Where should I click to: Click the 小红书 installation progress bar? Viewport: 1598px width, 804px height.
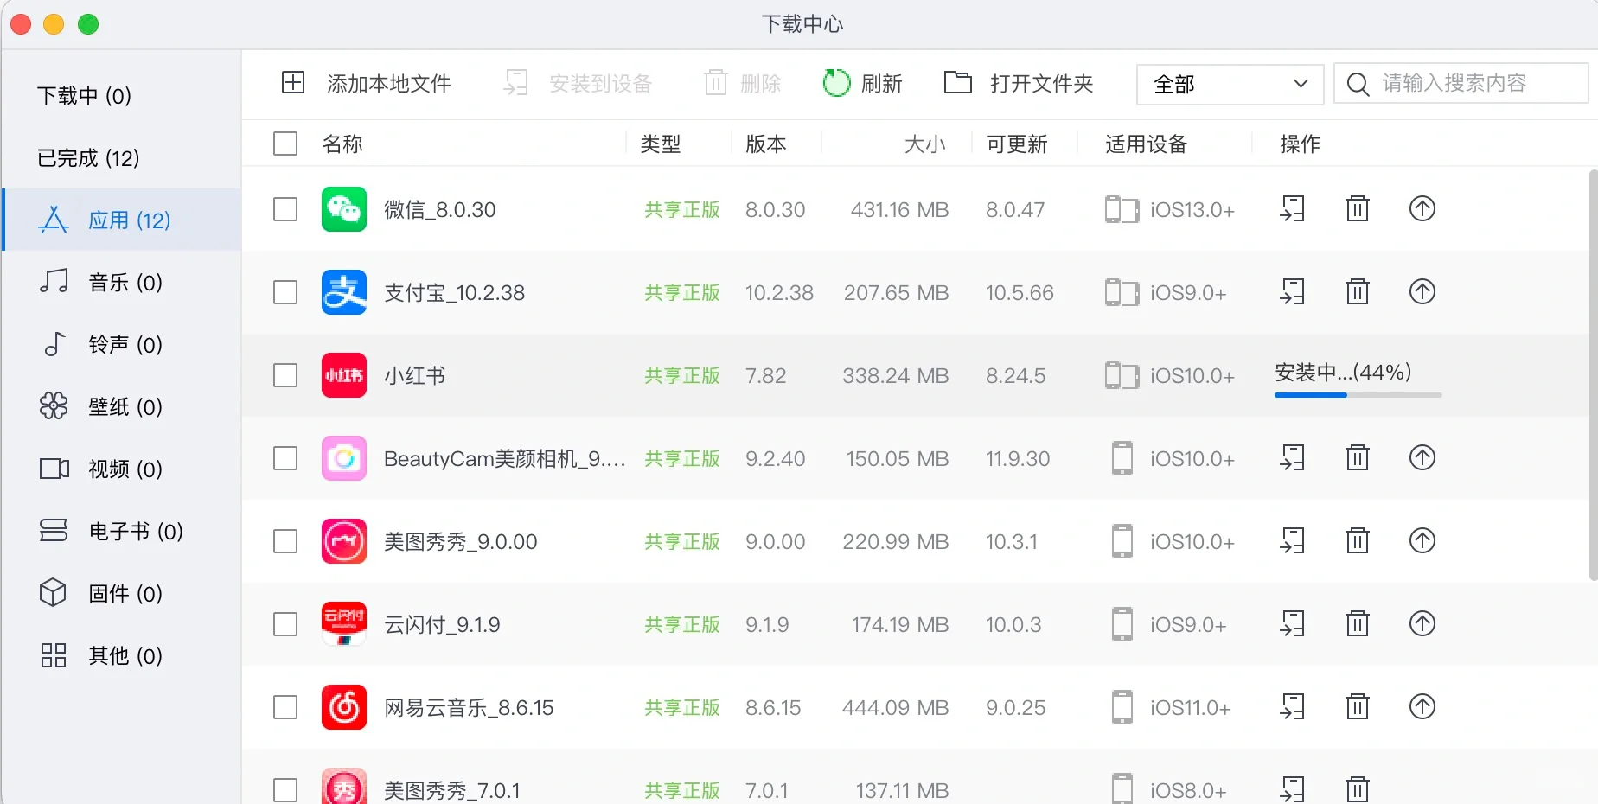(1358, 394)
